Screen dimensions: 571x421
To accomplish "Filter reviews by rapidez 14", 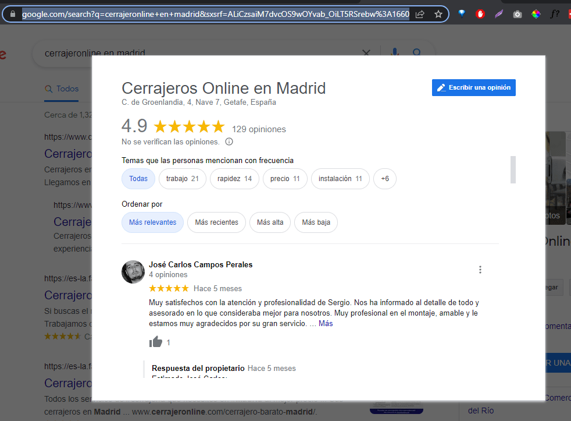I will pyautogui.click(x=234, y=179).
